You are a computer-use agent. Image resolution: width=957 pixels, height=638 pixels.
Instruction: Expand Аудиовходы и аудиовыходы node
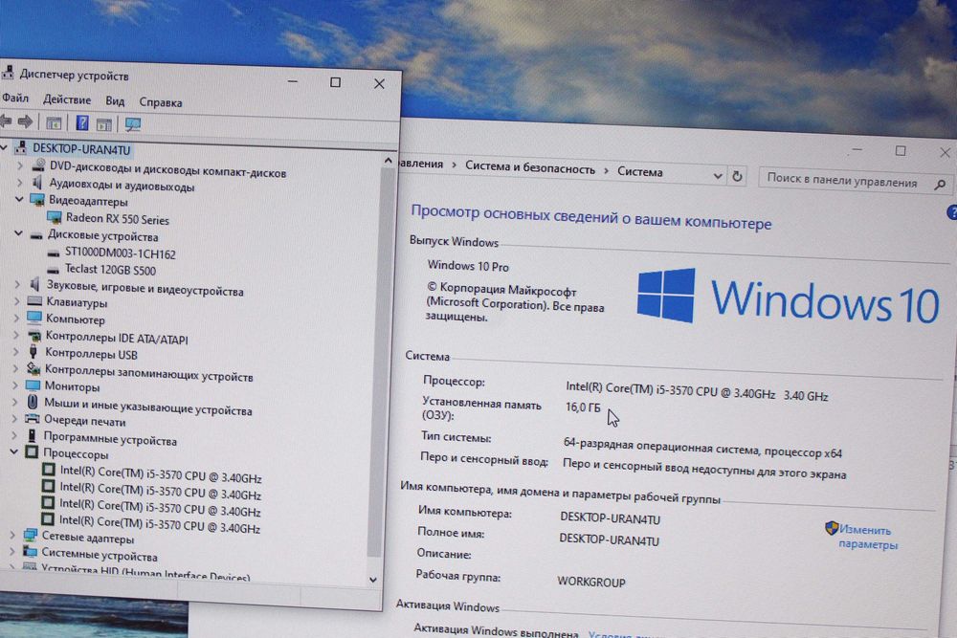[19, 183]
